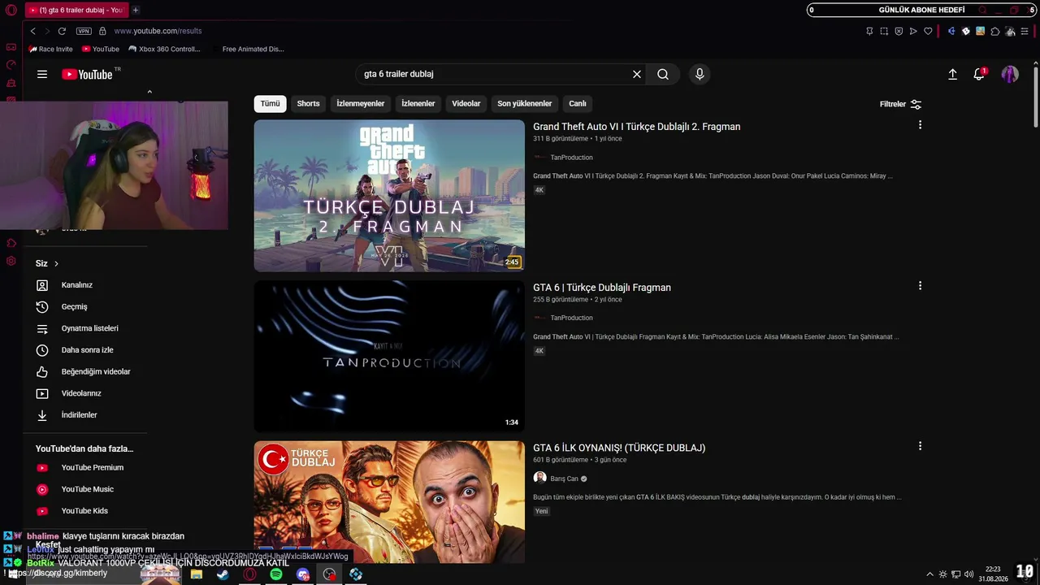1040x585 pixels.
Task: Toggle the Opera VPN badge
Action: (x=84, y=31)
